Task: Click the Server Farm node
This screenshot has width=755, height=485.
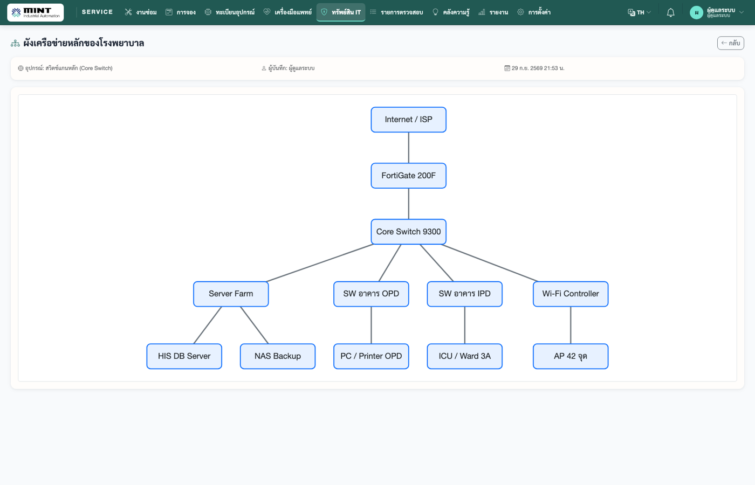Action: (x=231, y=294)
